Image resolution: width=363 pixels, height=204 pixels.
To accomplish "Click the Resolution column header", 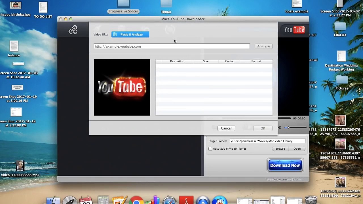I will pyautogui.click(x=177, y=61).
